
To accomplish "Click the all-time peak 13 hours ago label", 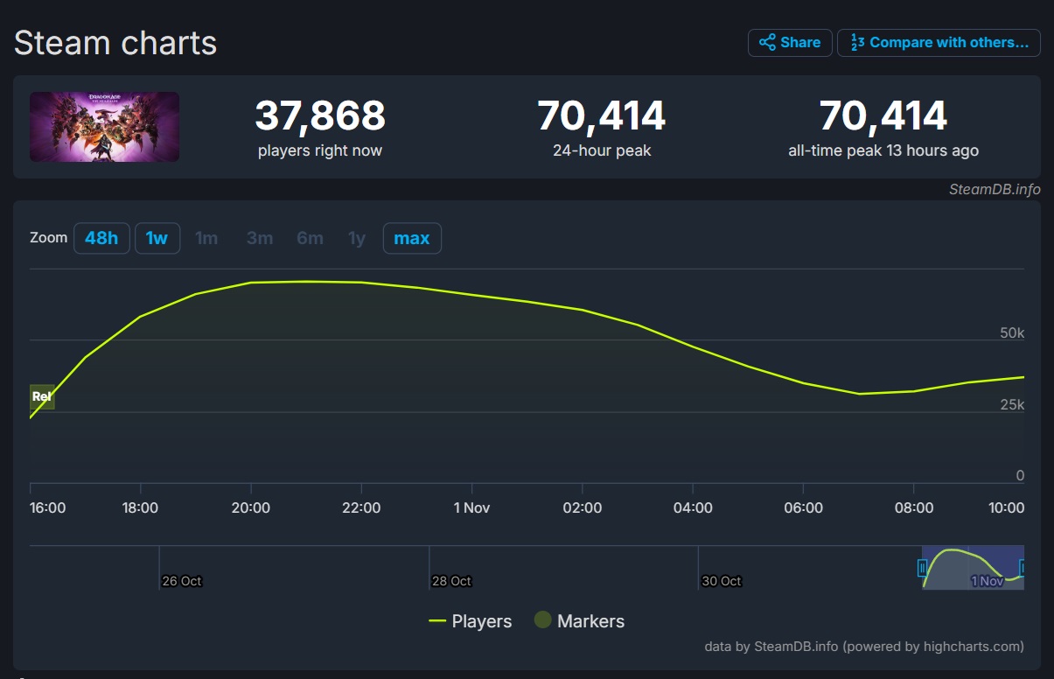I will pyautogui.click(x=883, y=150).
